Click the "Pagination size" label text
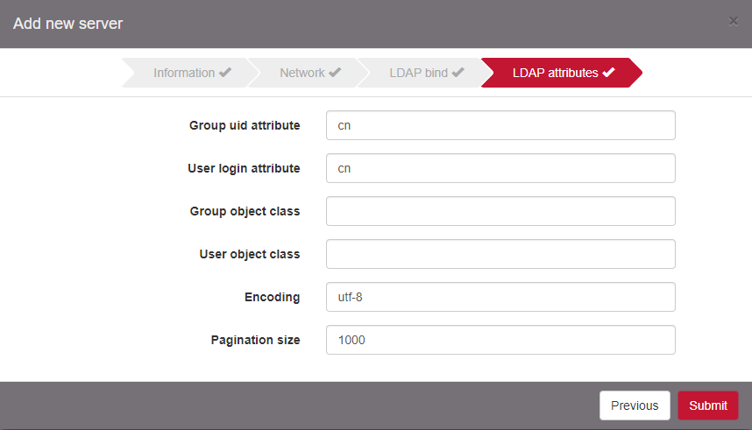 coord(255,340)
